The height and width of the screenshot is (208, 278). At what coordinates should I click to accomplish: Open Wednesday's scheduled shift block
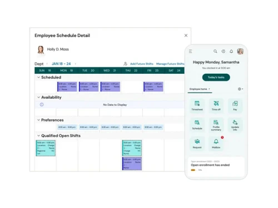tap(110, 87)
